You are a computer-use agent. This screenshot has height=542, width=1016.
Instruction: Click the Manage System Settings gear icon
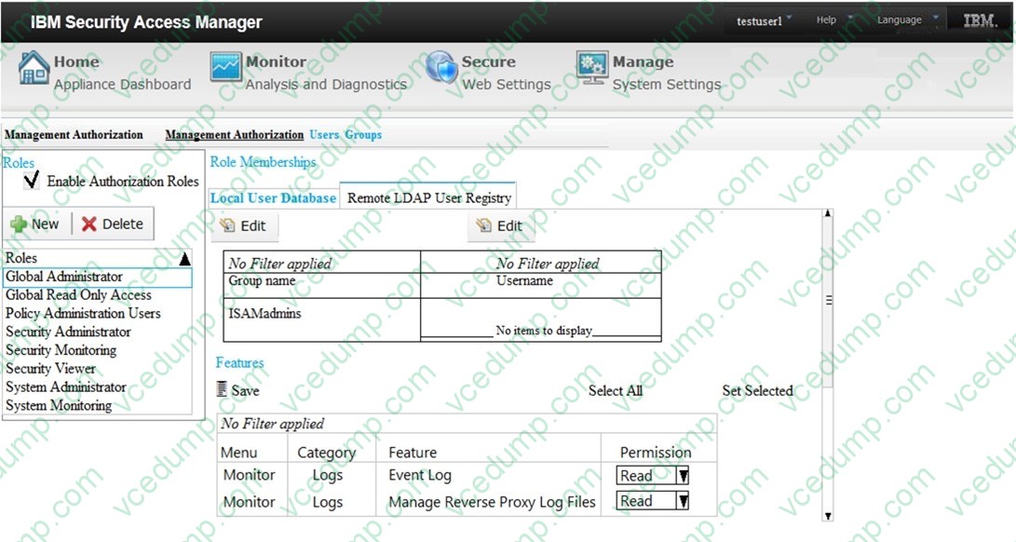[592, 68]
